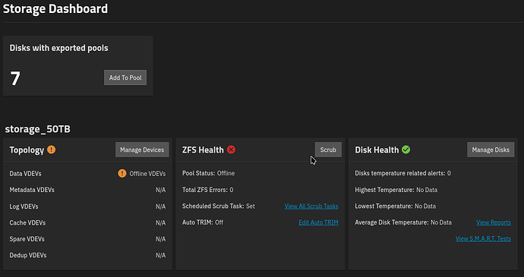Image resolution: width=524 pixels, height=277 pixels.
Task: Click the Storage Dashboard heading
Action: tap(55, 8)
